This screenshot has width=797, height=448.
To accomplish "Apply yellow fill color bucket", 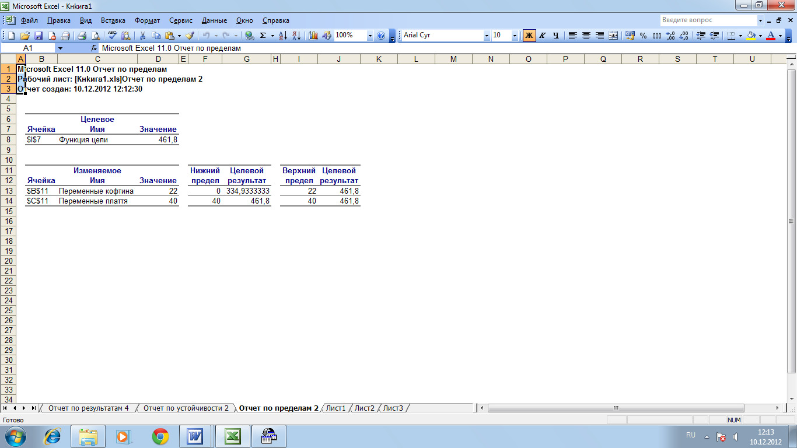I will point(751,36).
